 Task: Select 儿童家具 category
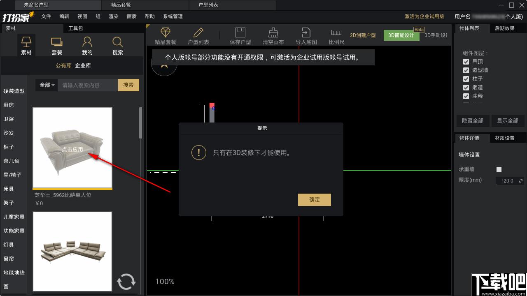14,217
